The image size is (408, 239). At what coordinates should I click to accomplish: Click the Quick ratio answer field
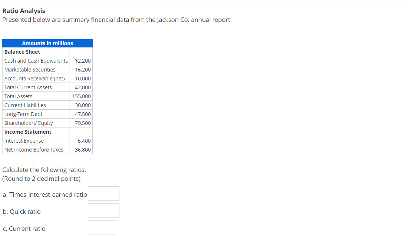[103, 210]
